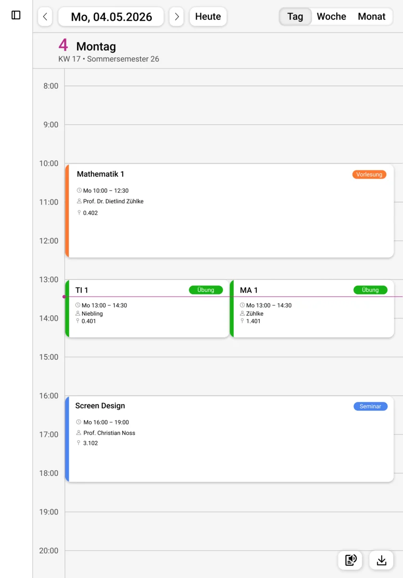Jump to today with Heute button

point(208,17)
